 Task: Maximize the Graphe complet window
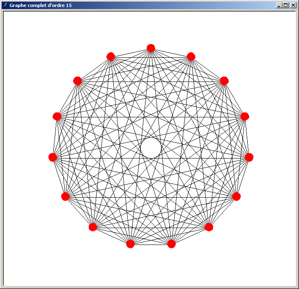(286, 5)
